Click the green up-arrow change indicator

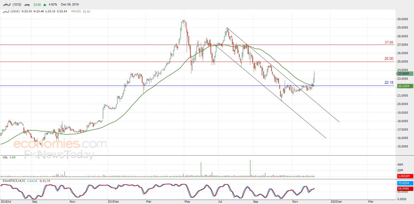tap(45, 4)
